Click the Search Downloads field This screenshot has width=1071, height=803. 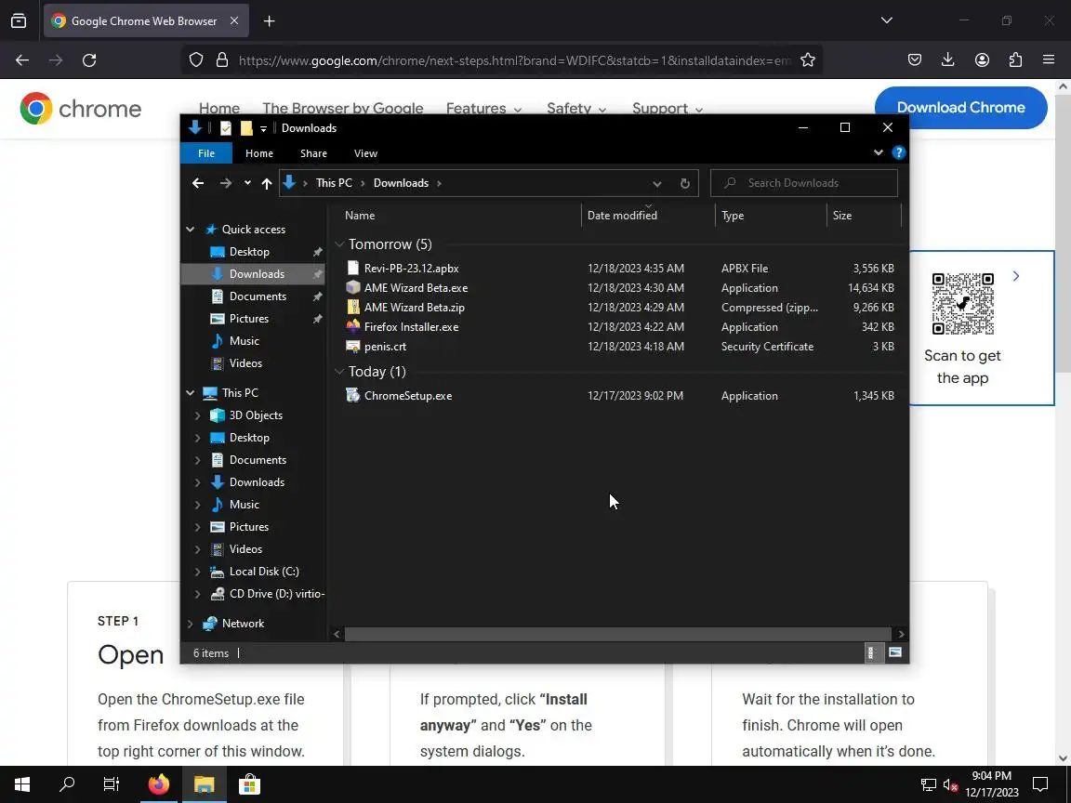pyautogui.click(x=804, y=183)
